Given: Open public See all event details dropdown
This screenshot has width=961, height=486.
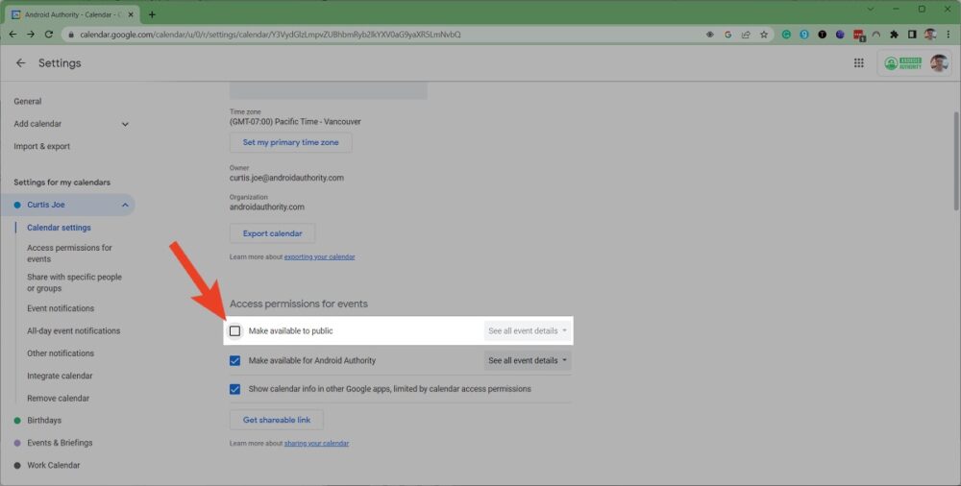Looking at the screenshot, I should pos(528,331).
